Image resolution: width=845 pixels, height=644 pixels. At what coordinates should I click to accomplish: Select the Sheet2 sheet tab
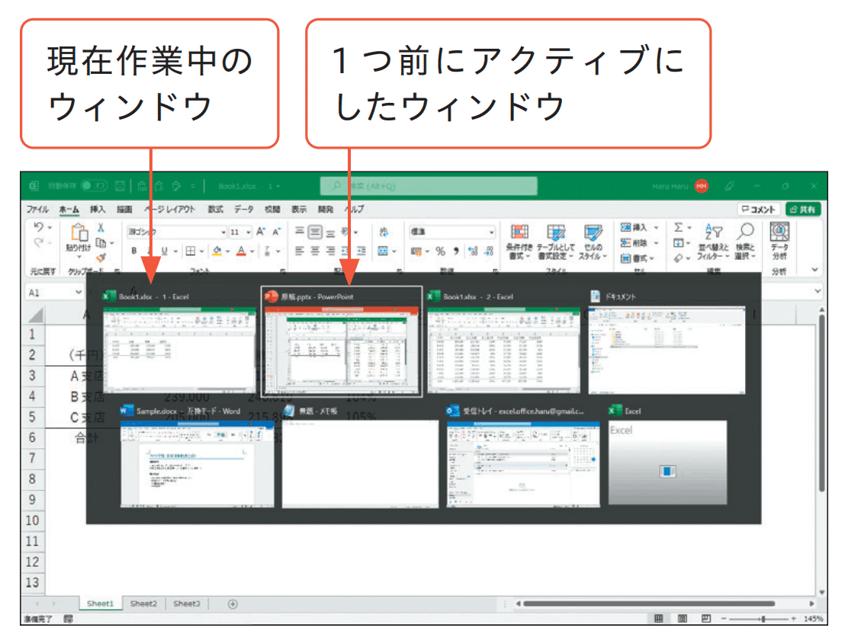tap(143, 603)
